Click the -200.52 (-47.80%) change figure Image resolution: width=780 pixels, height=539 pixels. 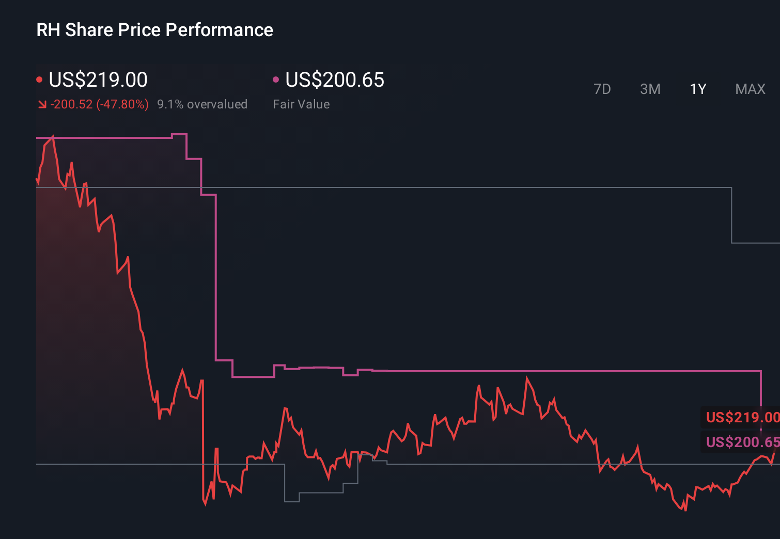tap(99, 104)
